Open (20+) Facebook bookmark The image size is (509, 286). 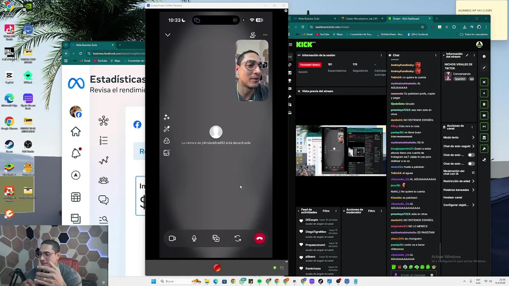coord(418,34)
